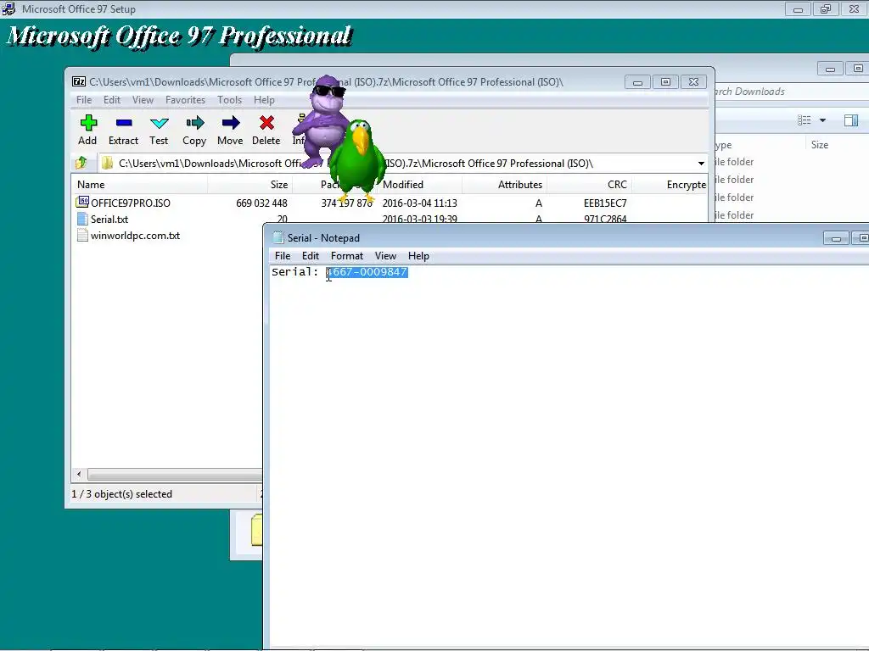Click the EEB15EC7 CRC value
869x651 pixels.
click(605, 203)
